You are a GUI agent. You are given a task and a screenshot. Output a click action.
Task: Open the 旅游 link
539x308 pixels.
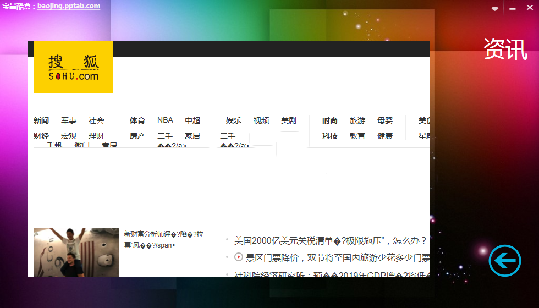358,120
